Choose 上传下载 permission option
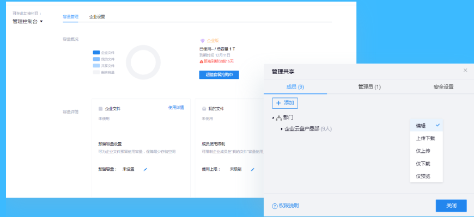The width and height of the screenshot is (474, 217). 426,139
